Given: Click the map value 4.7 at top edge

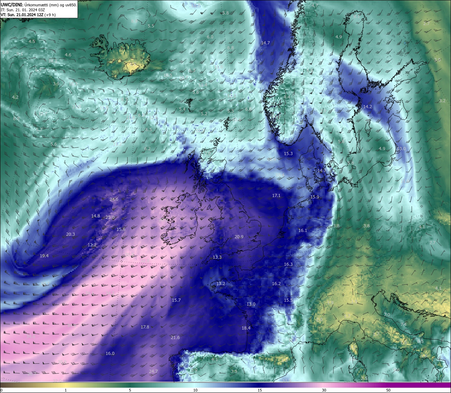Looking at the screenshot, I should (315, 5).
